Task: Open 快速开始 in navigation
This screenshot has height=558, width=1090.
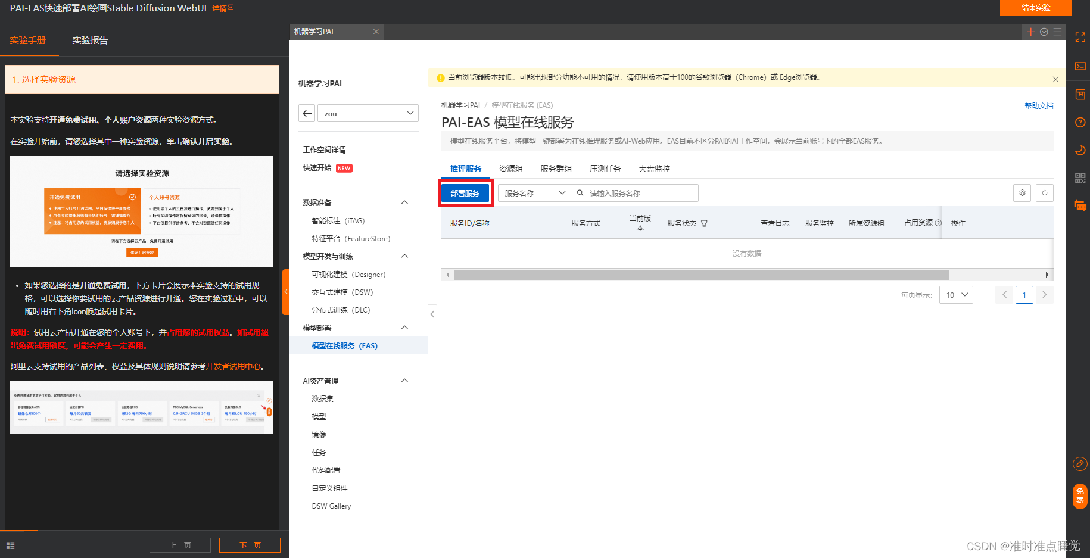Action: coord(317,168)
